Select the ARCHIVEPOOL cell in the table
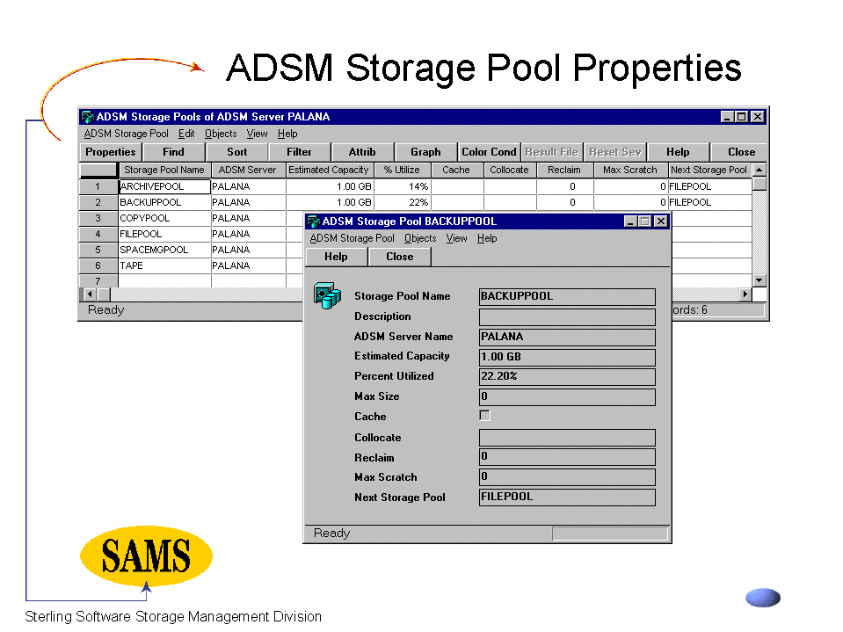843x632 pixels. pos(164,186)
